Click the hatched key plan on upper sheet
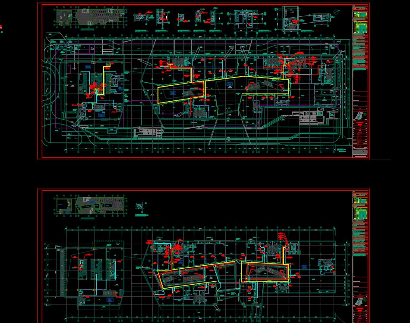The width and height of the screenshot is (410, 323). click(x=101, y=17)
